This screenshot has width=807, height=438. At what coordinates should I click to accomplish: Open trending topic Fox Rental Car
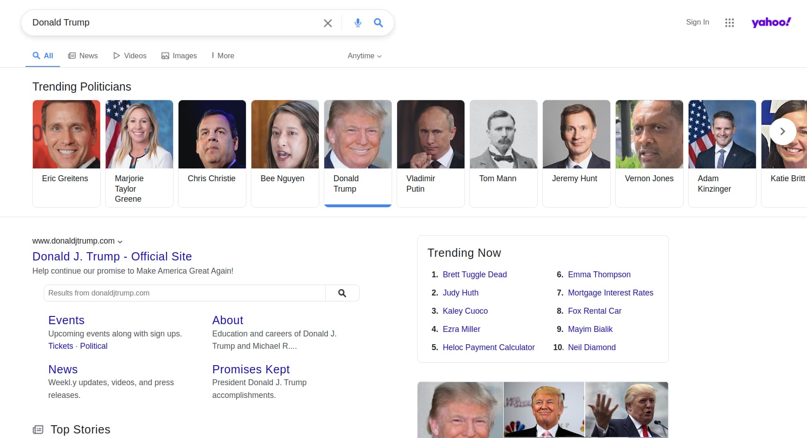[595, 311]
